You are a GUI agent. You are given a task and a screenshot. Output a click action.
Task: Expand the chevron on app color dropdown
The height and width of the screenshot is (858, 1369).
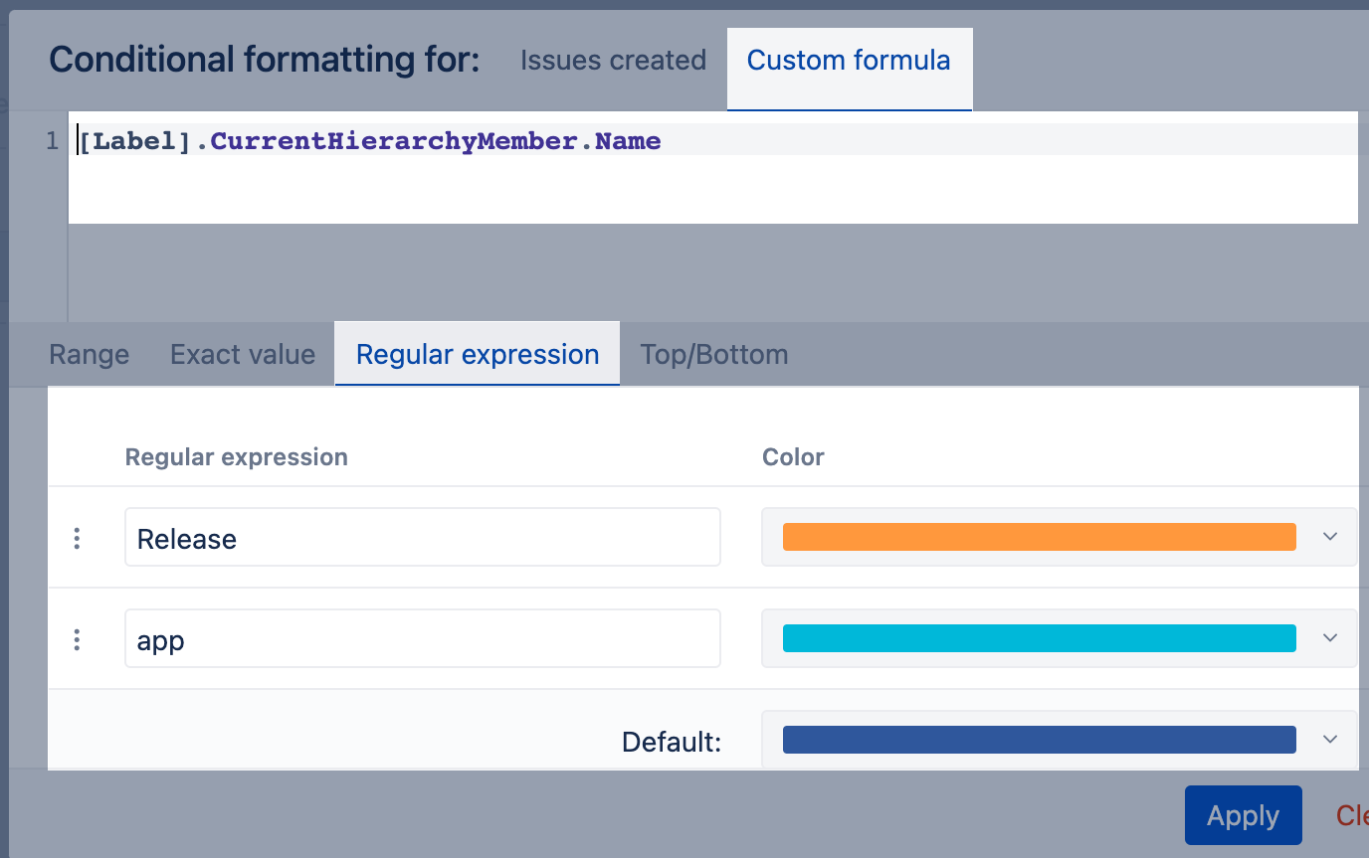click(1329, 638)
